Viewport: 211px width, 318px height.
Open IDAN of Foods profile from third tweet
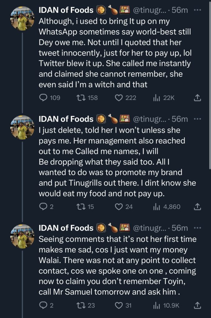[66, 228]
